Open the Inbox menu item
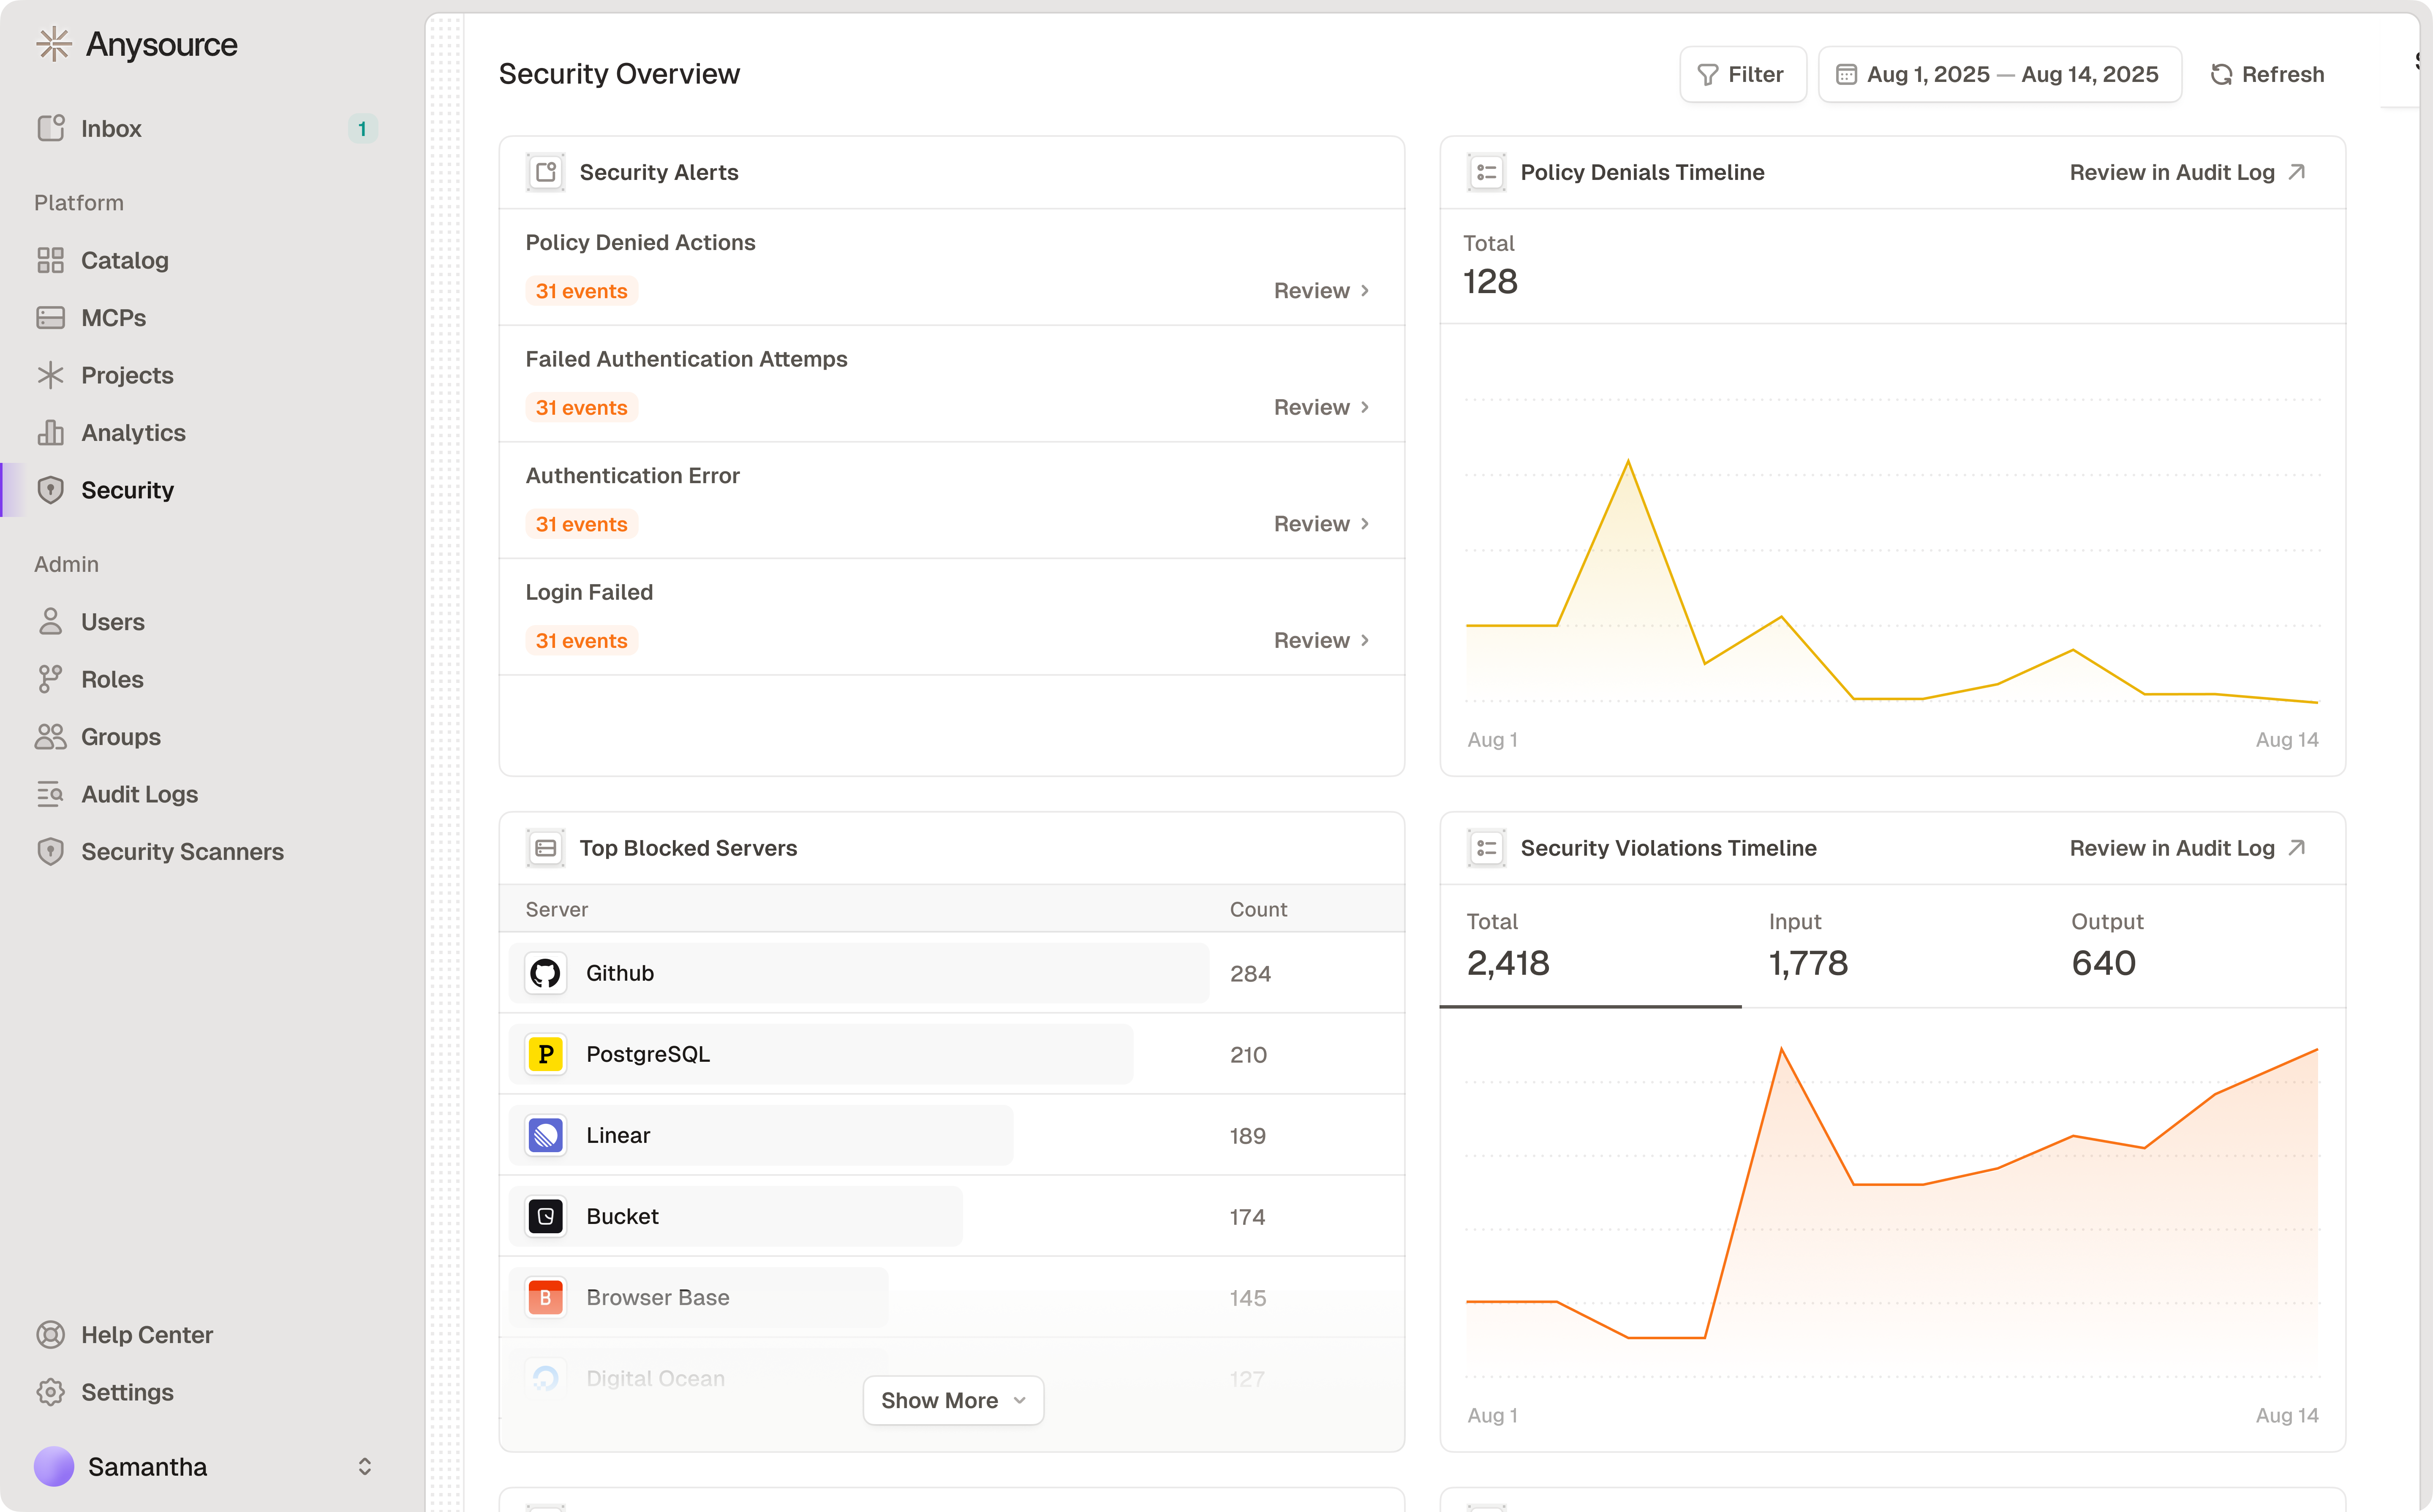The width and height of the screenshot is (2433, 1512). [111, 129]
